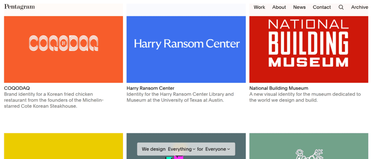371x159 pixels.
Task: Expand the Everything dropdown
Action: click(x=182, y=149)
